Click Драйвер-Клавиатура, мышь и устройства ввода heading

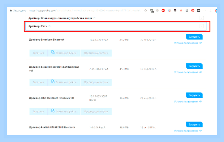tap(60, 18)
